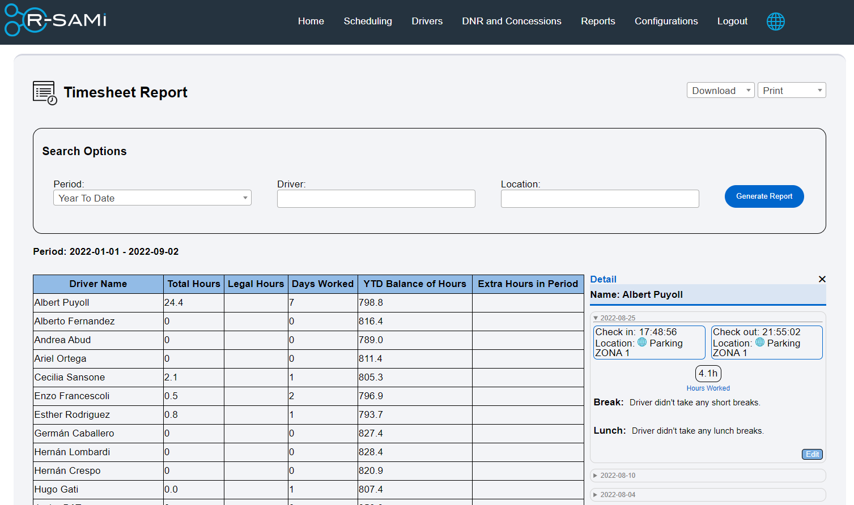Click the Hours Worked label

[x=708, y=388]
